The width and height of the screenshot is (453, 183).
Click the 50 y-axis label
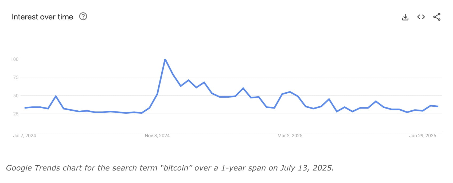pos(16,96)
